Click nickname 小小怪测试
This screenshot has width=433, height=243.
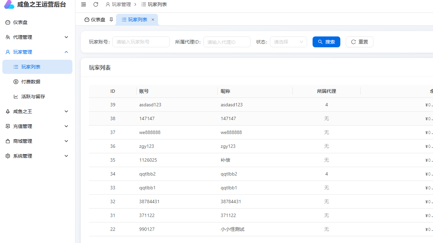tap(232, 229)
